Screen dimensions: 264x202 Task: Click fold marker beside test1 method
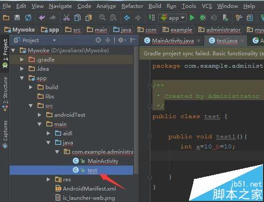[150, 136]
